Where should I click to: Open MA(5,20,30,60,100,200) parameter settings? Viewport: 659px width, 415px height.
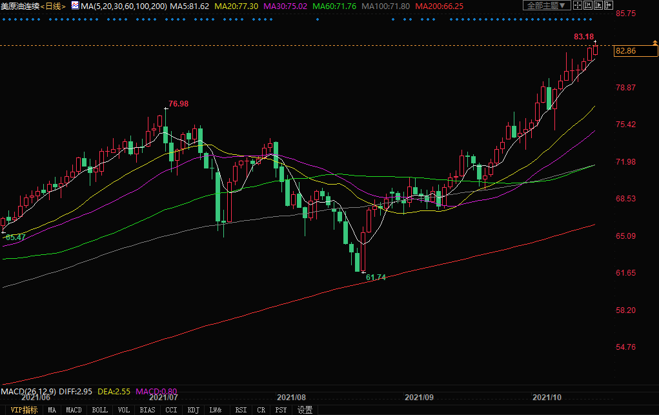point(124,6)
